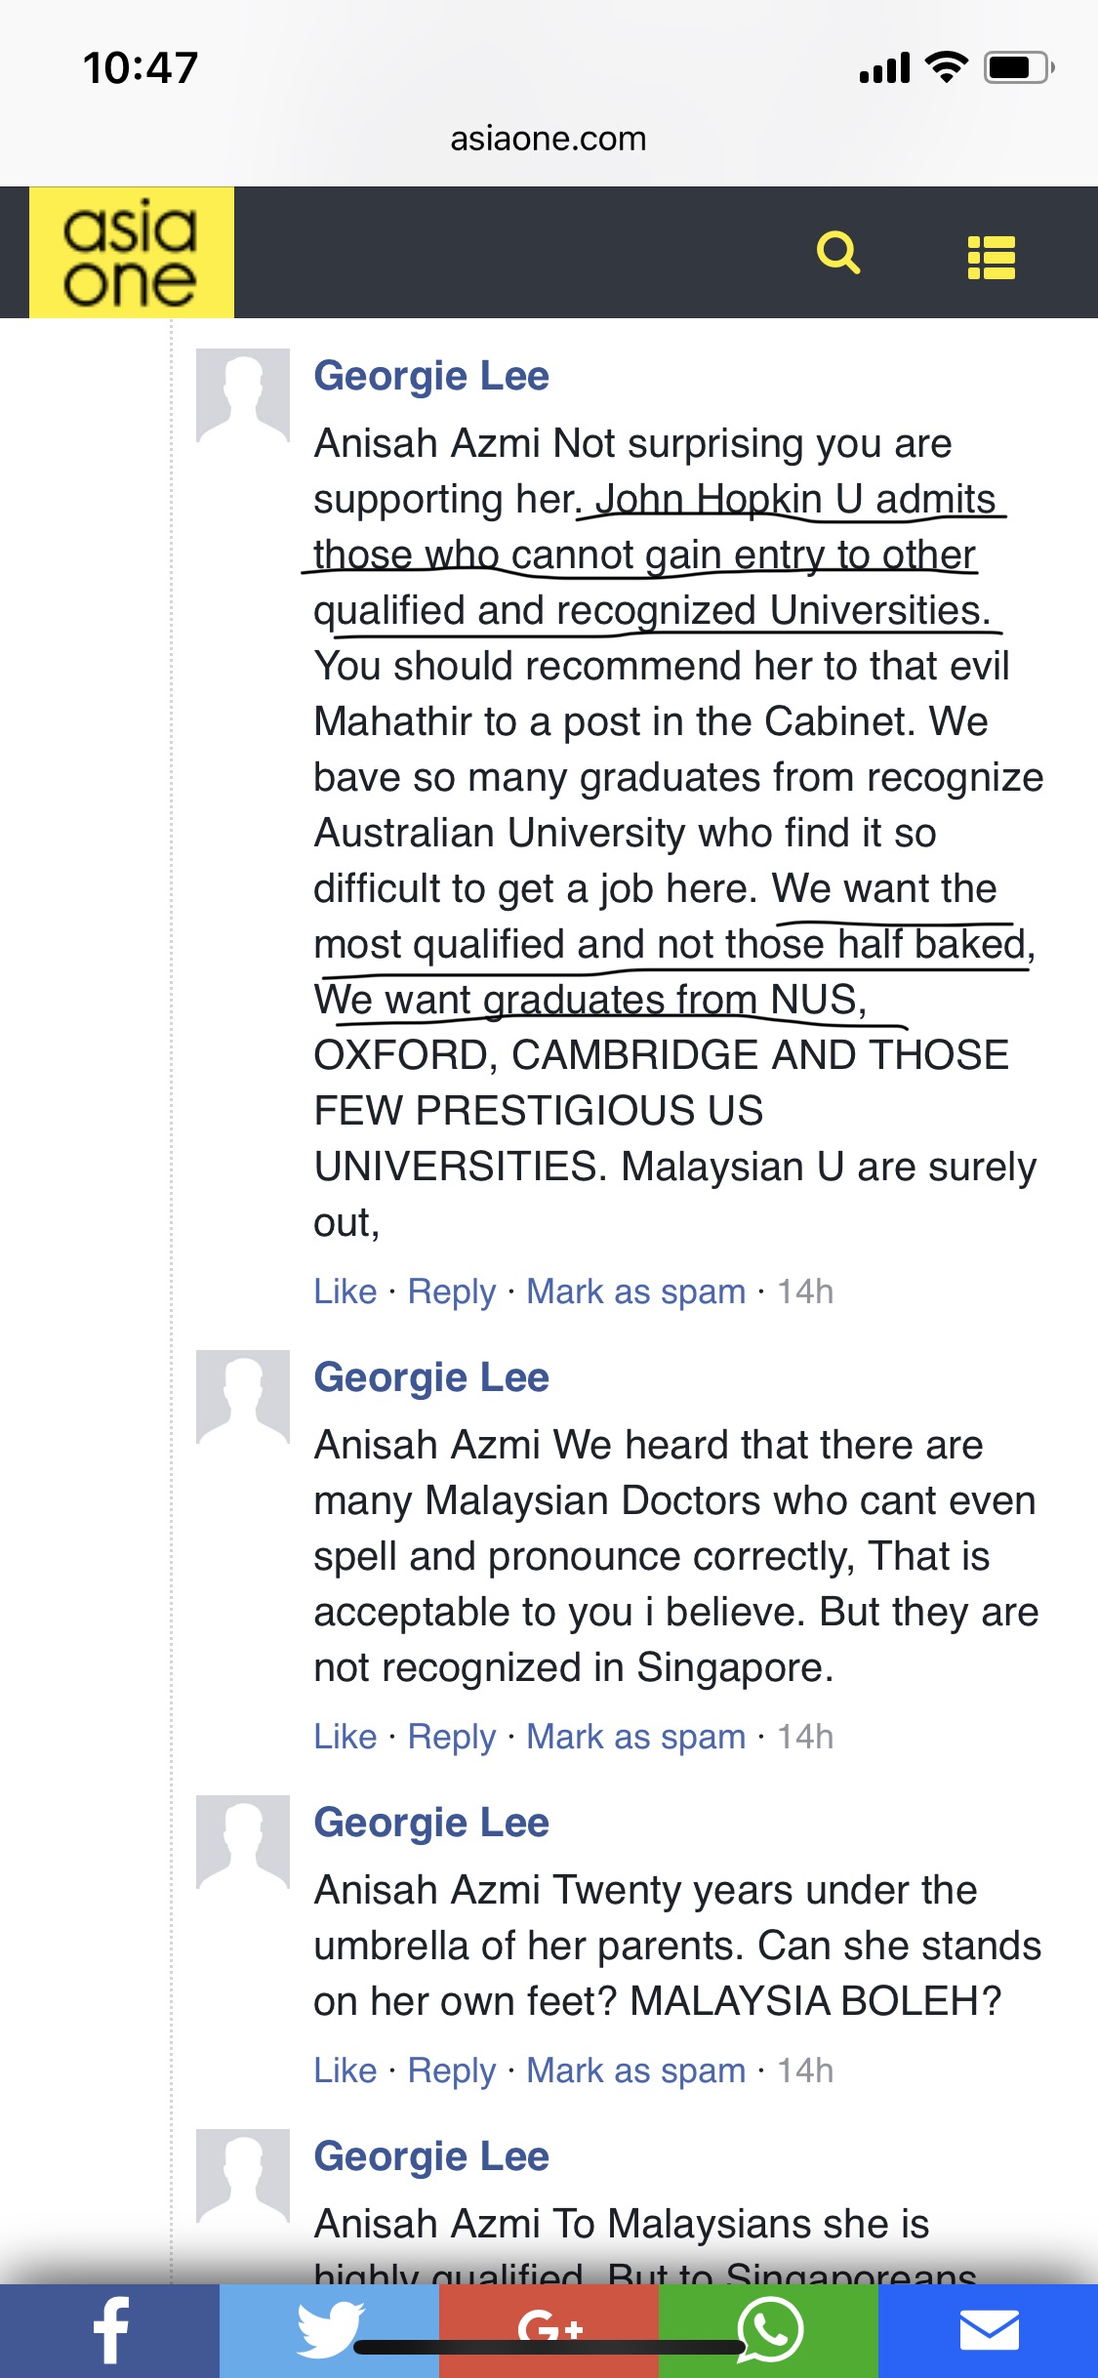The width and height of the screenshot is (1098, 2378).
Task: Open Georgie Lee's profile name on first comment
Action: pyautogui.click(x=431, y=376)
